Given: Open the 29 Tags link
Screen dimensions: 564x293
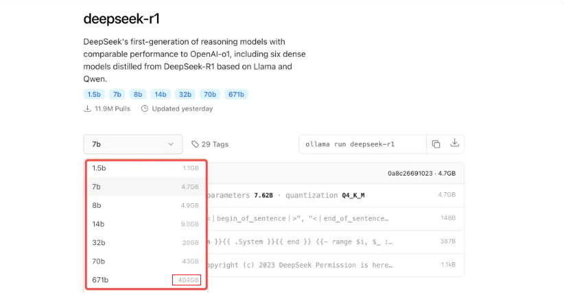Looking at the screenshot, I should tap(215, 144).
